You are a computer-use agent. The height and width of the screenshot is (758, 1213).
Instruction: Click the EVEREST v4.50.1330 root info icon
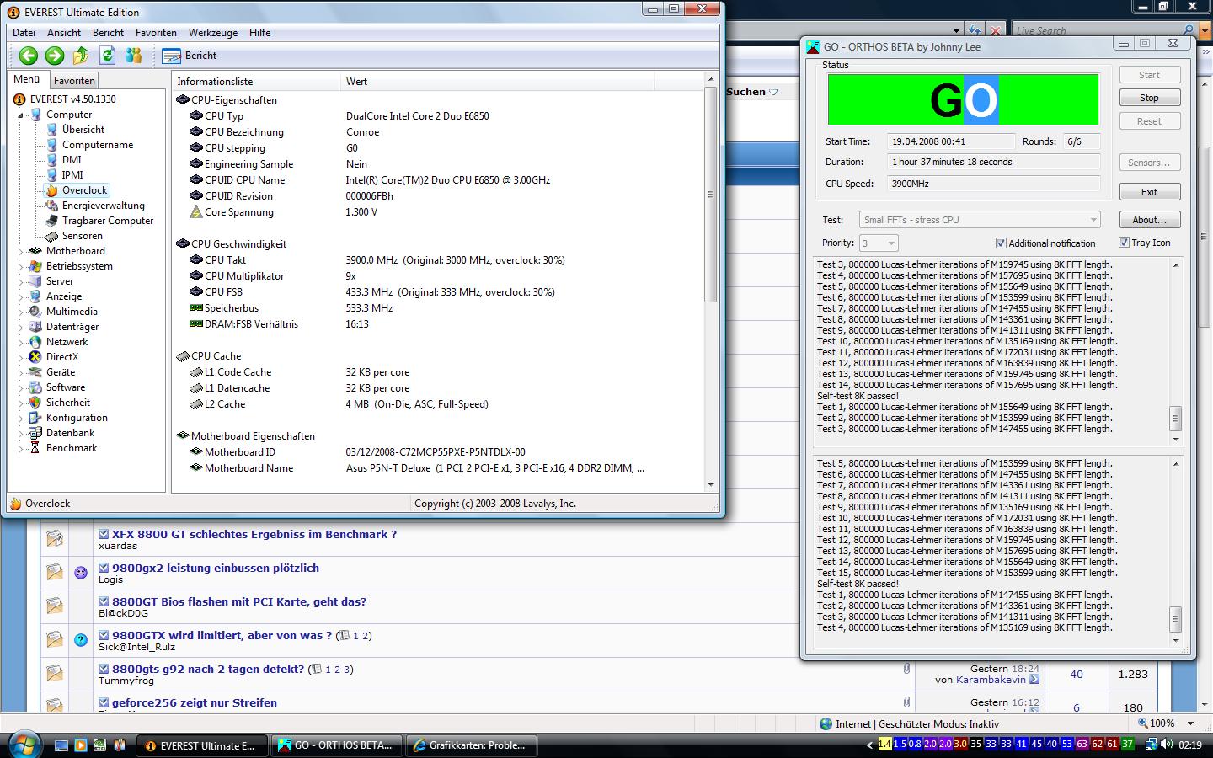click(x=20, y=99)
